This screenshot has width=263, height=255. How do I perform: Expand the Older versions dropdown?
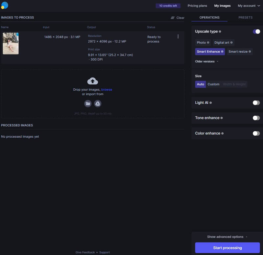click(x=206, y=61)
